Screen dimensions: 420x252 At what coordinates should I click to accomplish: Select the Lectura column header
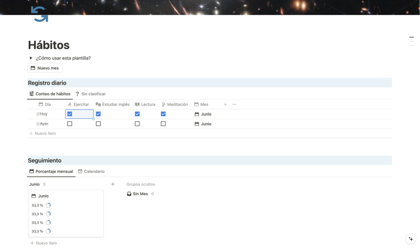(145, 104)
